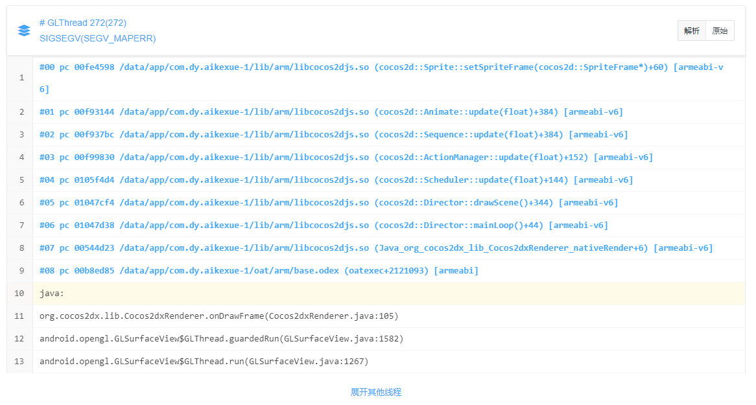Switch to the 原始 raw view

pos(720,30)
